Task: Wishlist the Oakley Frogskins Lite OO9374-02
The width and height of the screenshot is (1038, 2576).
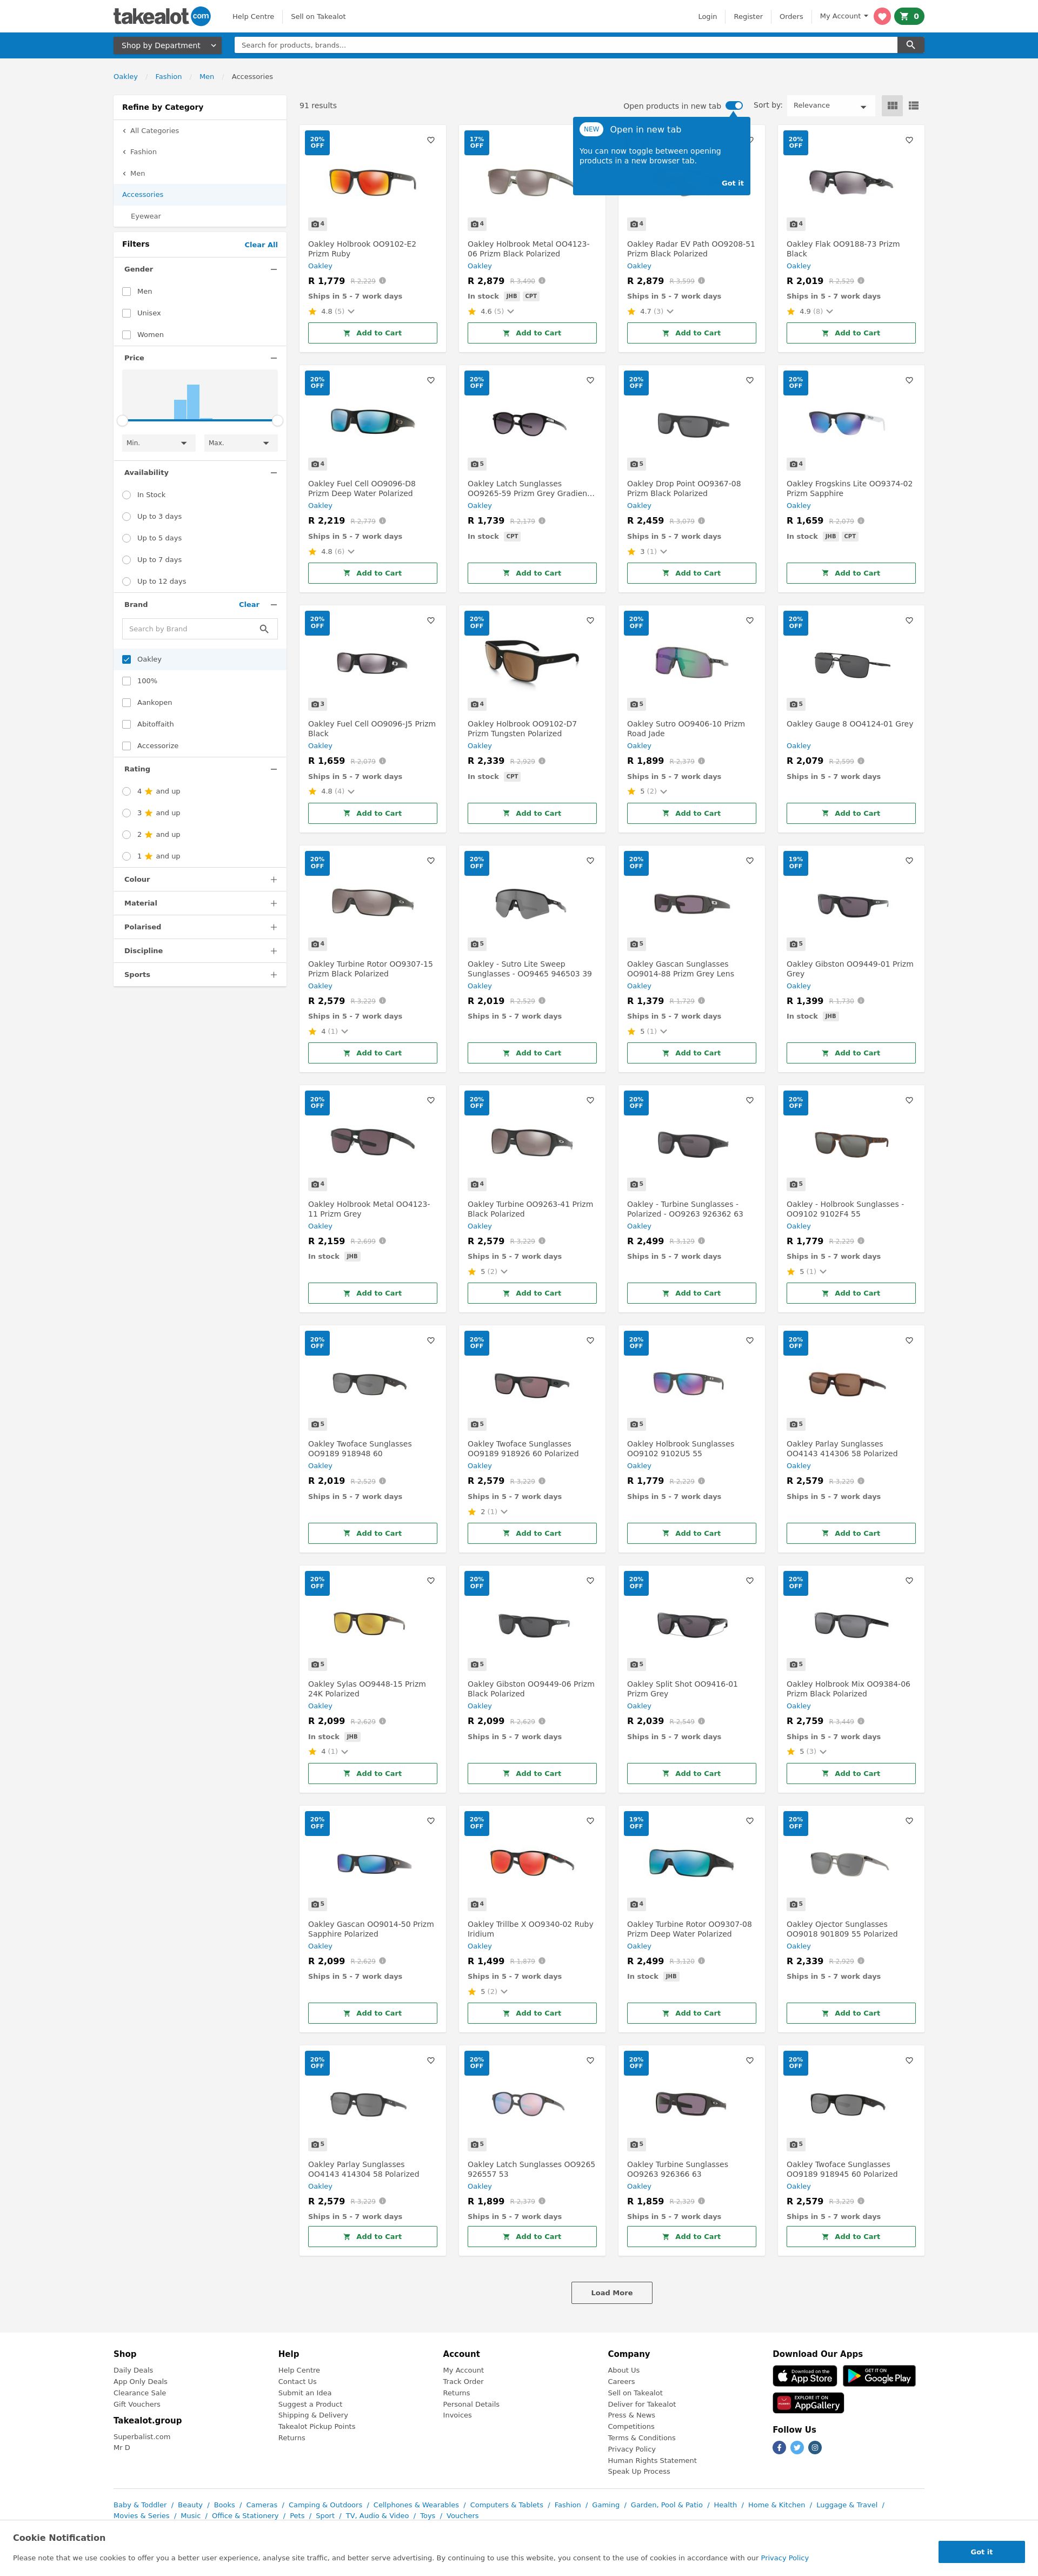Action: click(909, 380)
